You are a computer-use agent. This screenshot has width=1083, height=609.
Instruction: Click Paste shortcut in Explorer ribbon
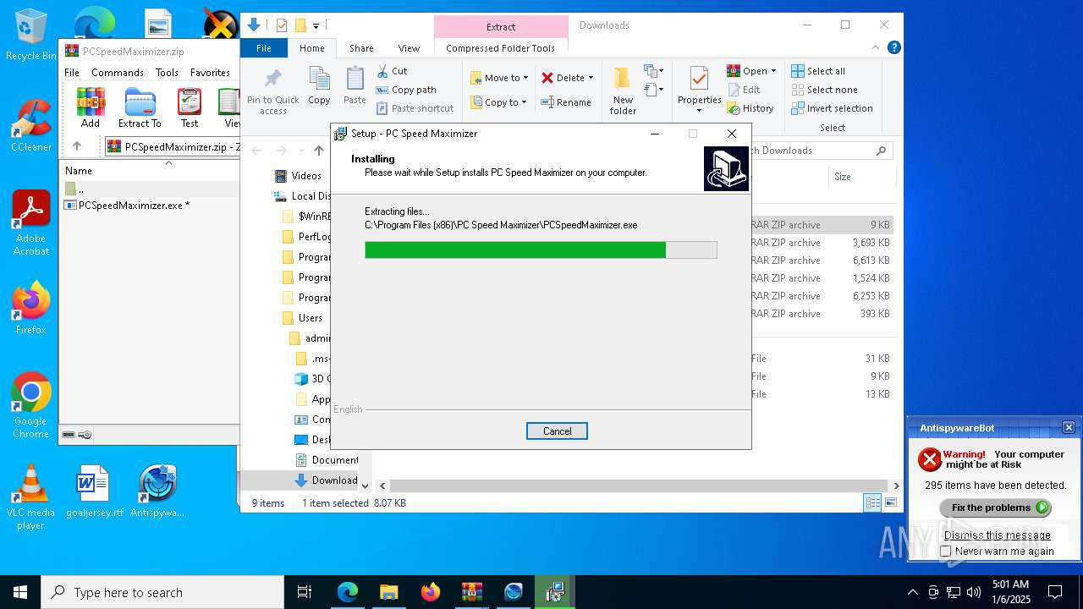pos(415,108)
